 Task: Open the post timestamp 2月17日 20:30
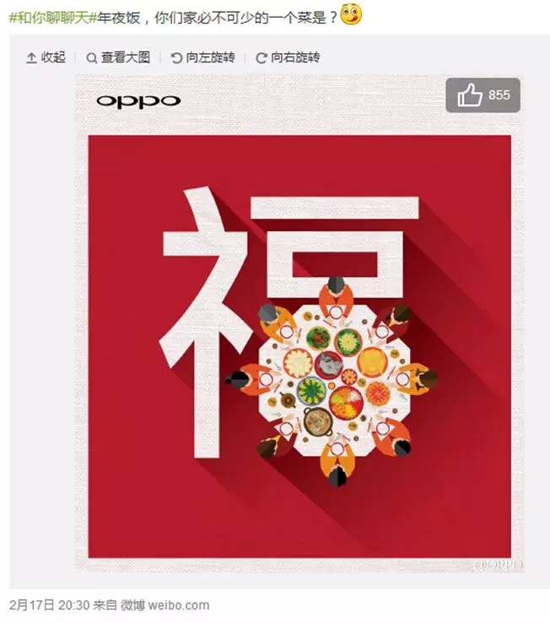pos(49,605)
